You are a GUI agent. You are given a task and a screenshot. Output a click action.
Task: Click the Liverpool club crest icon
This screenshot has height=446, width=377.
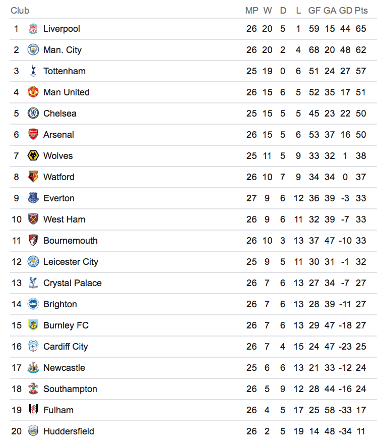(x=33, y=29)
